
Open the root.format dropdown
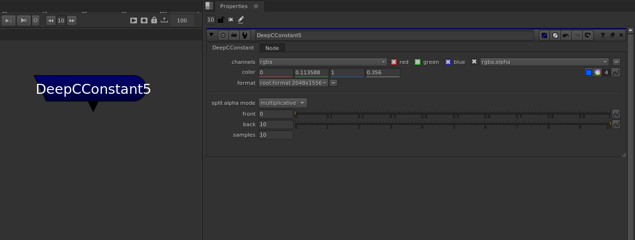[293, 83]
